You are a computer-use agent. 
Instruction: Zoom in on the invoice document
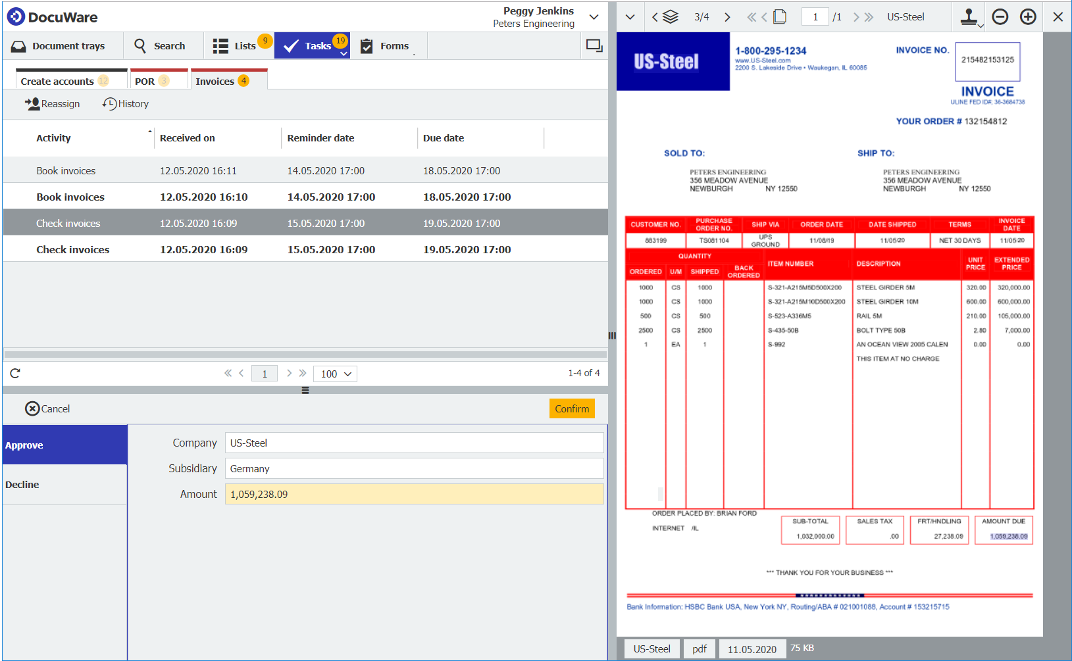point(1028,16)
